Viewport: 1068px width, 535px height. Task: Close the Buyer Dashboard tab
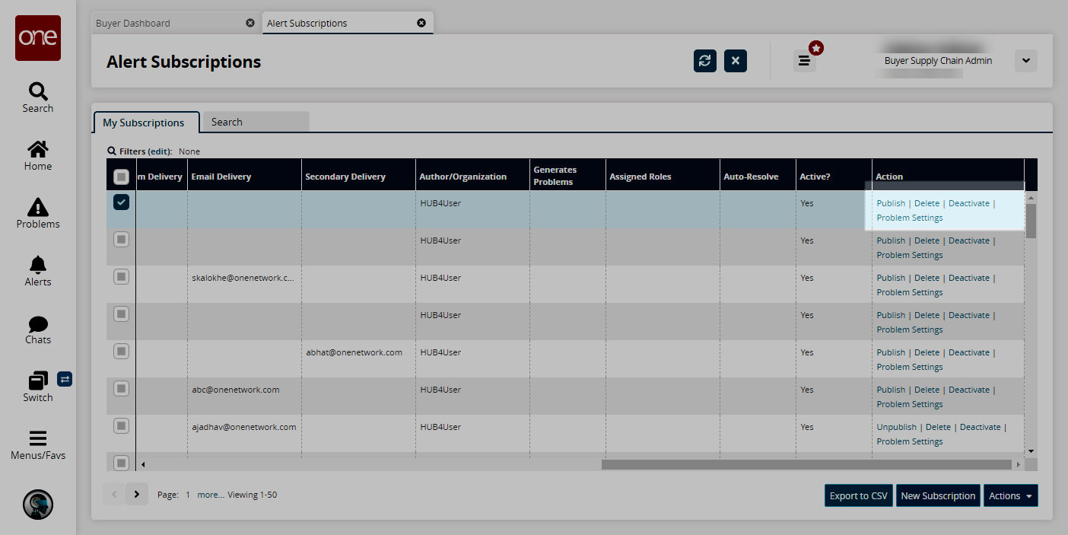click(250, 23)
